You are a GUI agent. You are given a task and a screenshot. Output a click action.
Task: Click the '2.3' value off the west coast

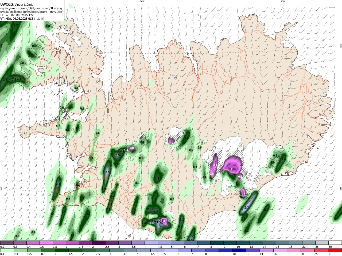[x=5, y=79]
